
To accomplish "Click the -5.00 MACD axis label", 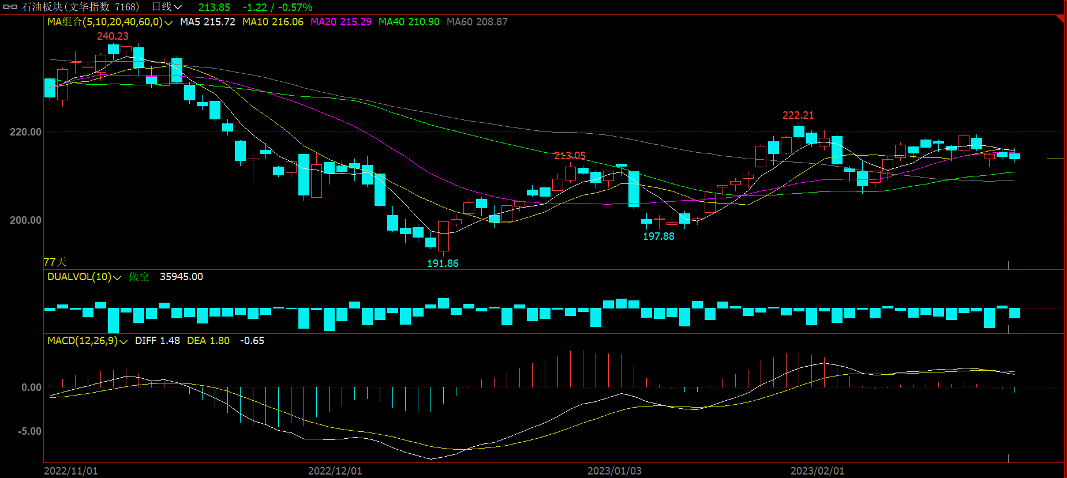I will click(29, 431).
